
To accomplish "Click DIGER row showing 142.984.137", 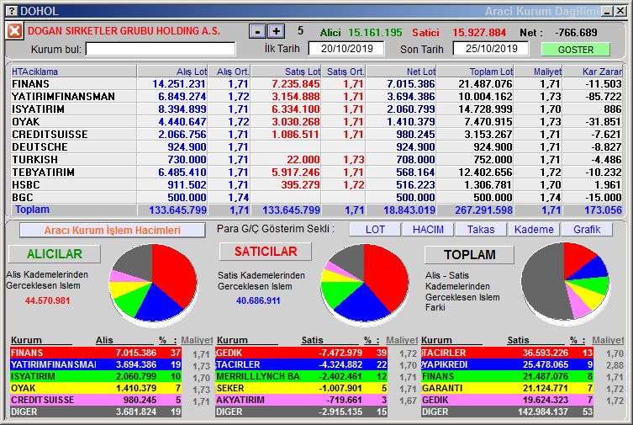I will pos(507,412).
